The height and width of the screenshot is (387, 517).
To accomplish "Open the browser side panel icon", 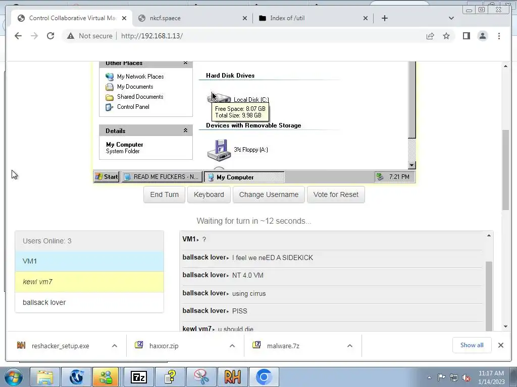I will coord(466,36).
